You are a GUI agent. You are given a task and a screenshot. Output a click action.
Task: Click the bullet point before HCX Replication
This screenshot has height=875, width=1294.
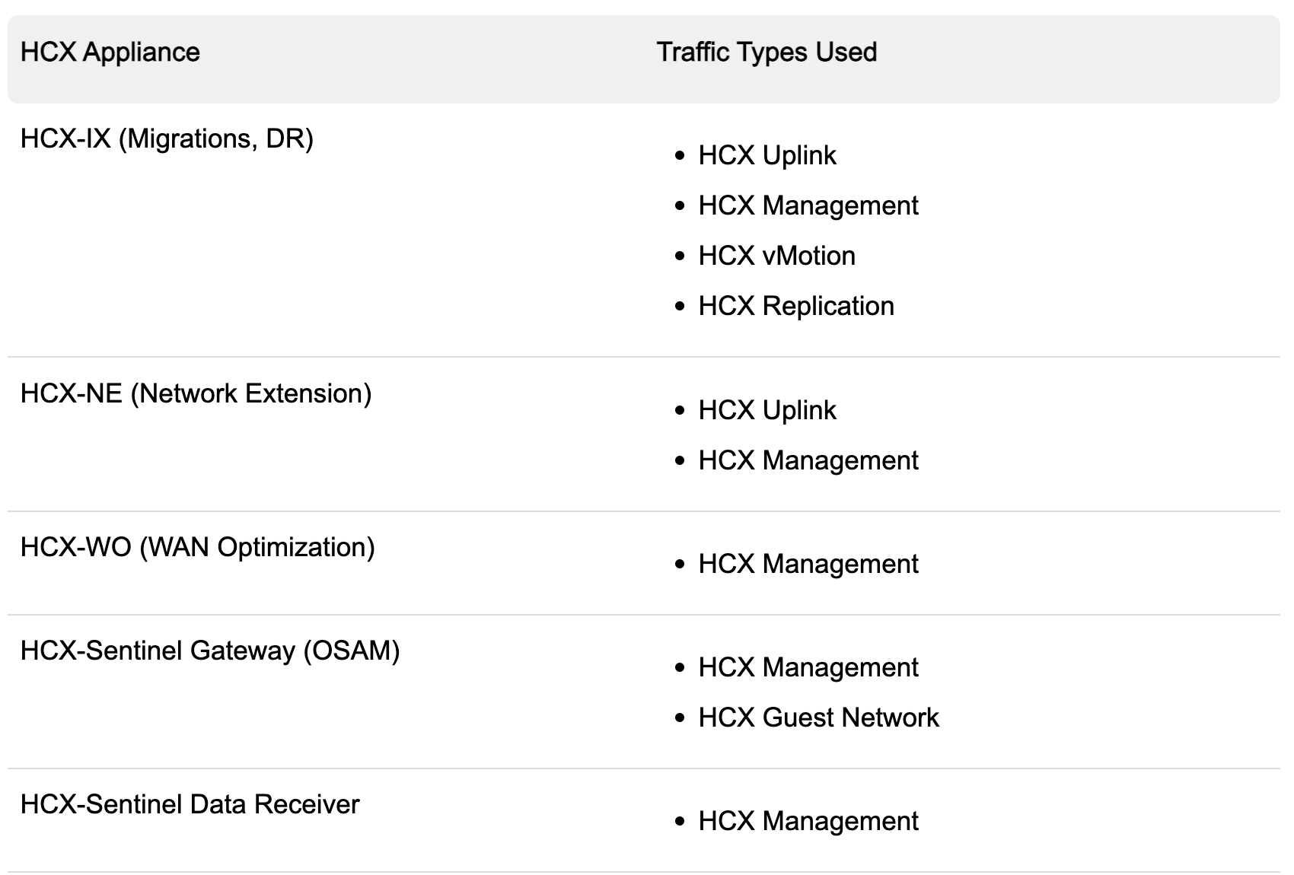tap(680, 307)
